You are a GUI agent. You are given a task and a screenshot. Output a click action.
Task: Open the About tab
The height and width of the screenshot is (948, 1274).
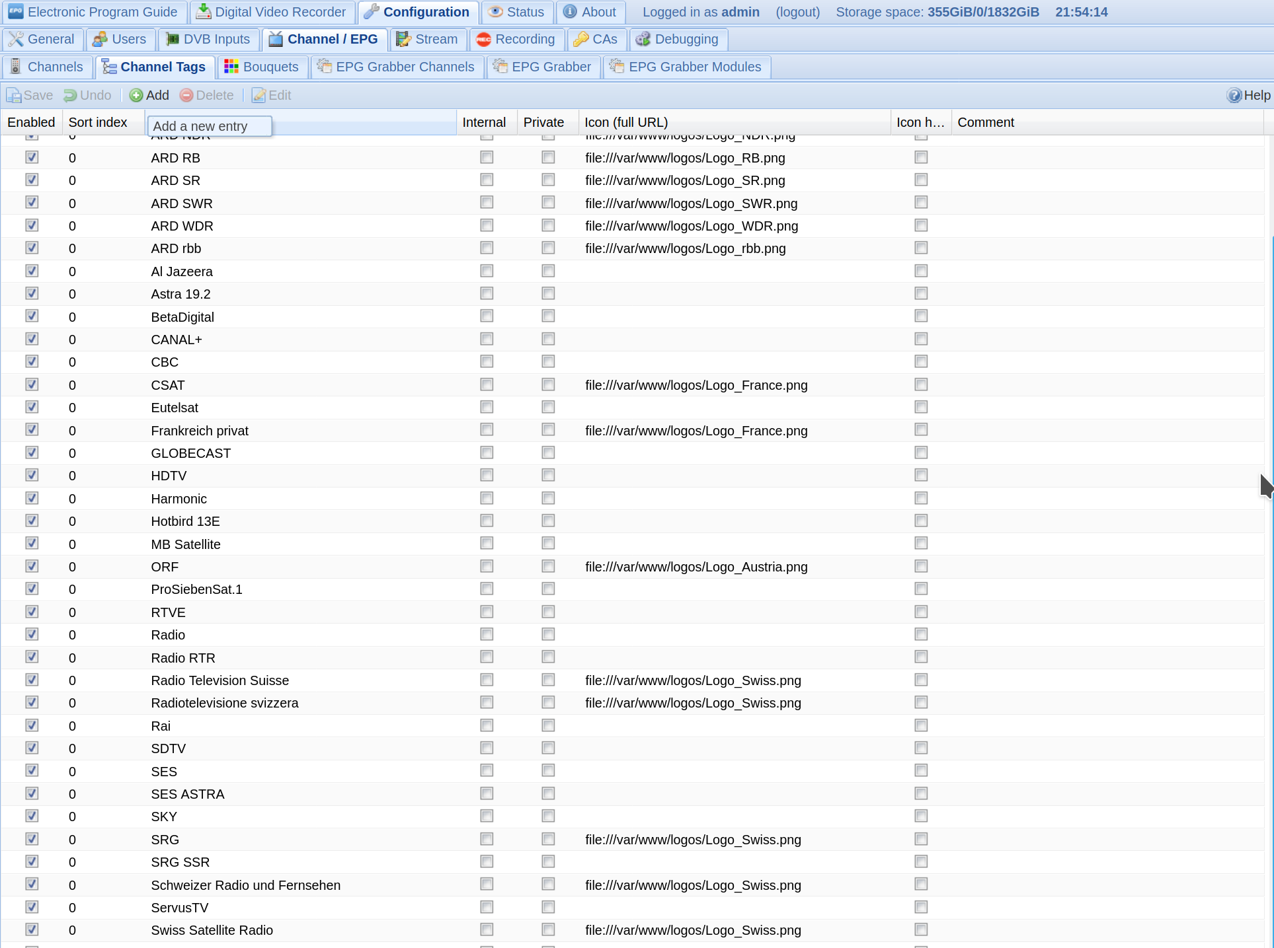pos(590,12)
